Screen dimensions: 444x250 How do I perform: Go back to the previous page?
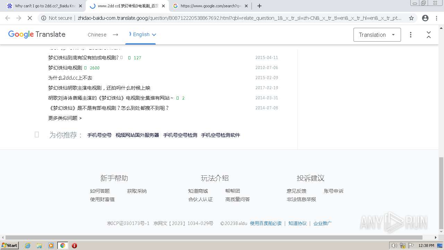(x=8, y=18)
